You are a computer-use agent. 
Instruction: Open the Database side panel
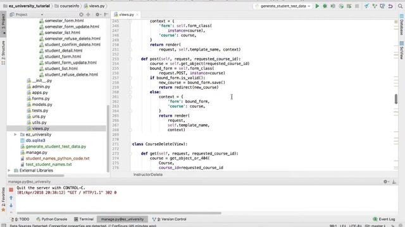402,25
